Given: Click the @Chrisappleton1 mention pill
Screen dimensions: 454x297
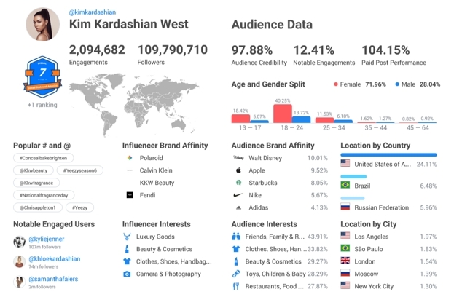Looking at the screenshot, I should (x=38, y=207).
